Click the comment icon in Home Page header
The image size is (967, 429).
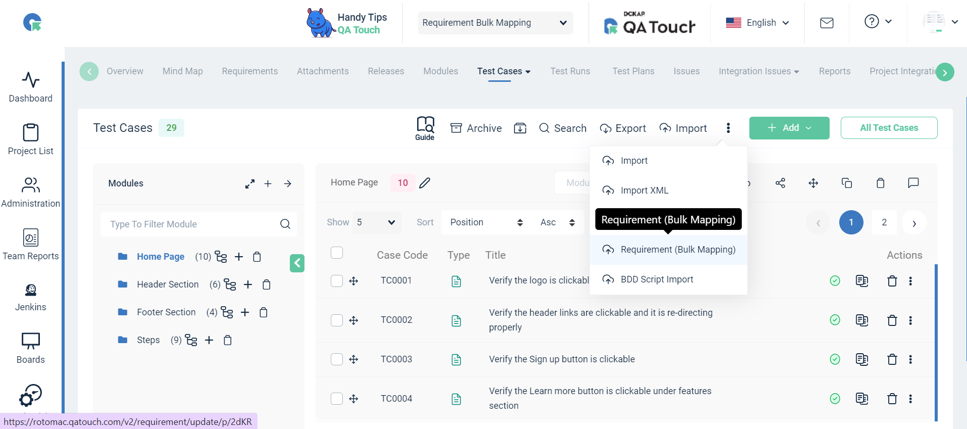pyautogui.click(x=913, y=183)
